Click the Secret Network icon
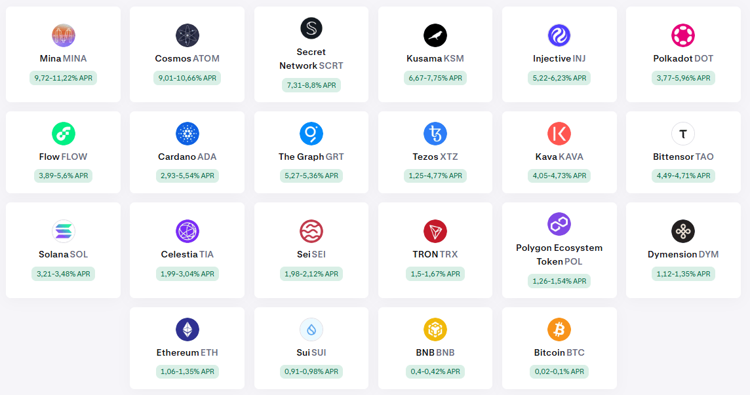Screen dimensions: 750x395 [x=311, y=28]
